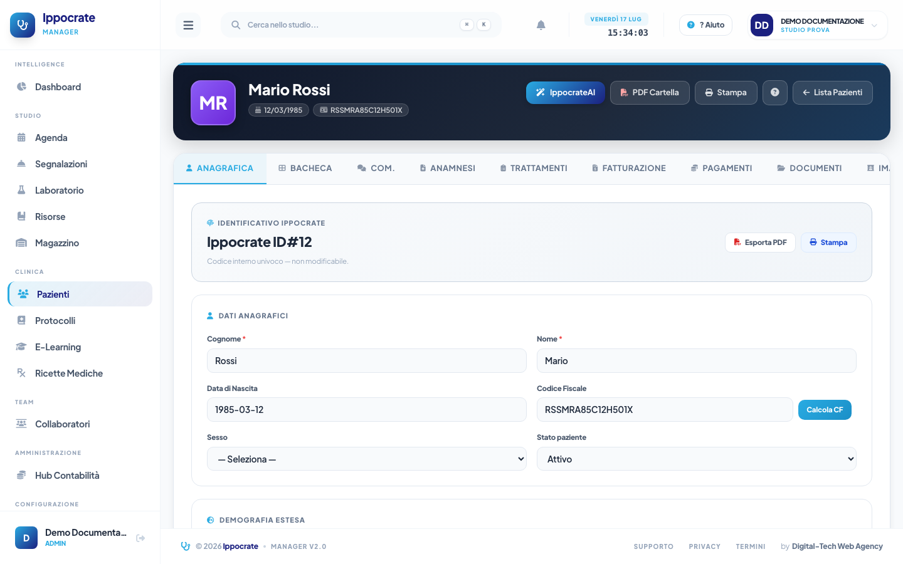Switch to the Com. tab
Screen dimensions: 903x564
tap(376, 169)
